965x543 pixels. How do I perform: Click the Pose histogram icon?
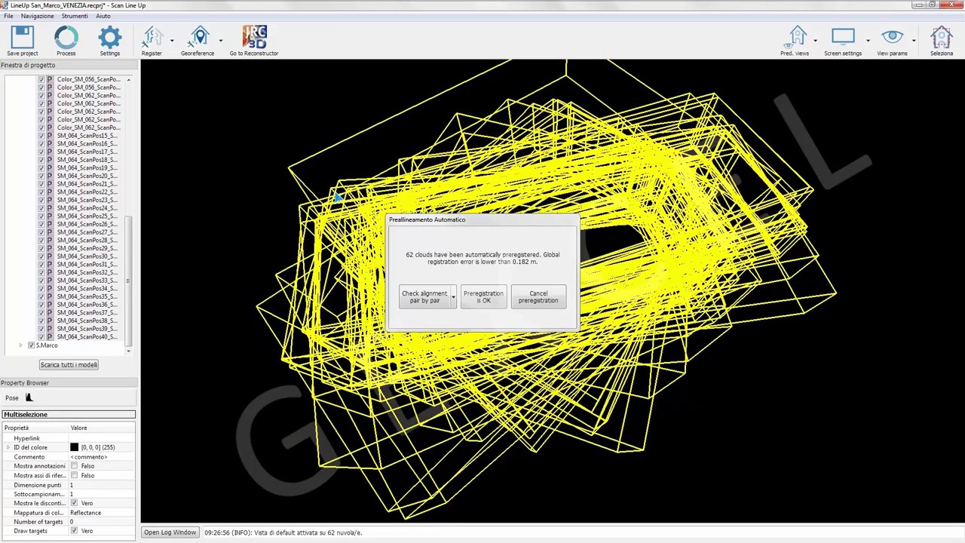[29, 397]
